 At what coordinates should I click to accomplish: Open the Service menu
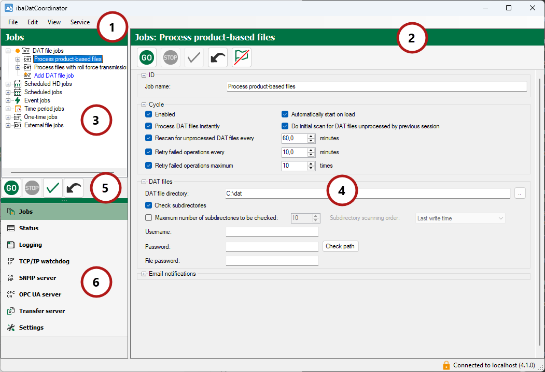tap(80, 22)
